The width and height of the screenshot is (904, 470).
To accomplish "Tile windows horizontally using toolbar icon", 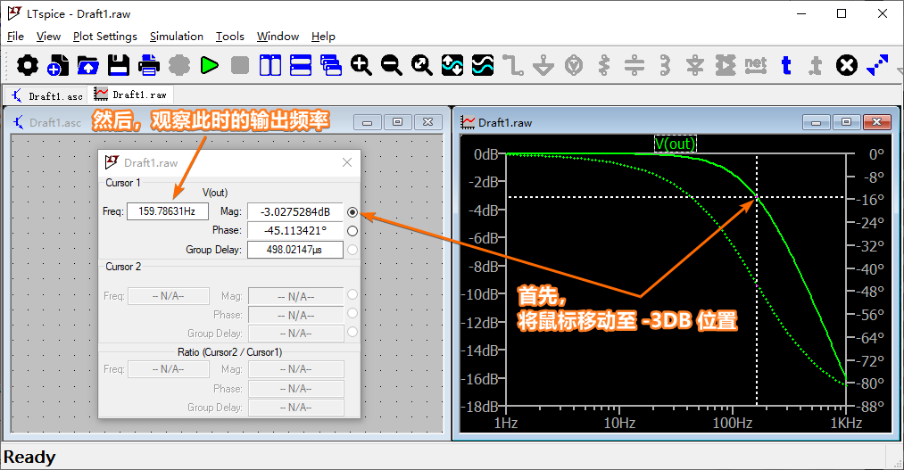I will 301,65.
